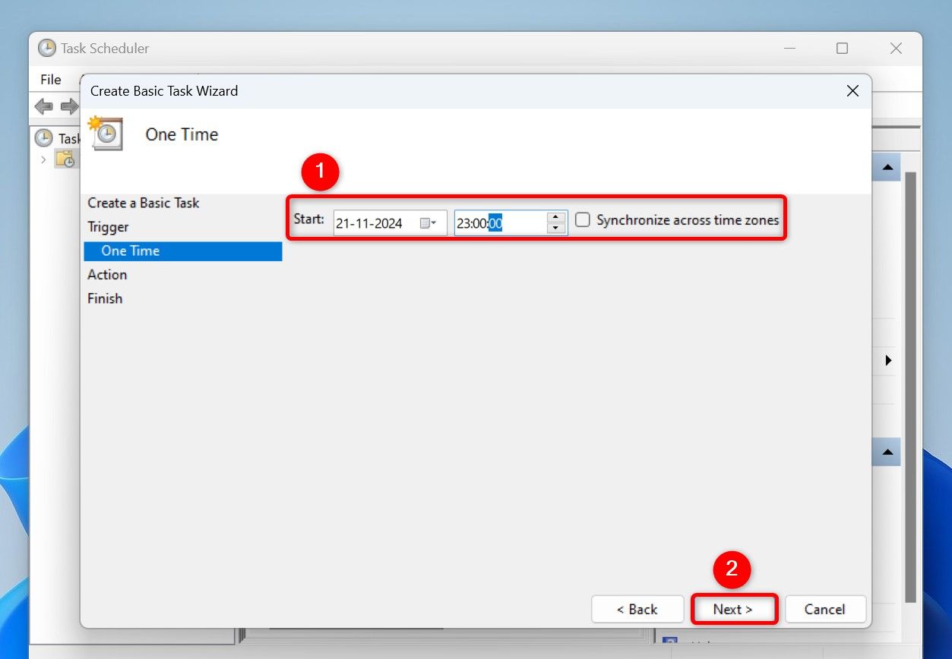The width and height of the screenshot is (952, 659).
Task: Click the vertical scrollbar in Task Scheduler
Action: (x=911, y=387)
